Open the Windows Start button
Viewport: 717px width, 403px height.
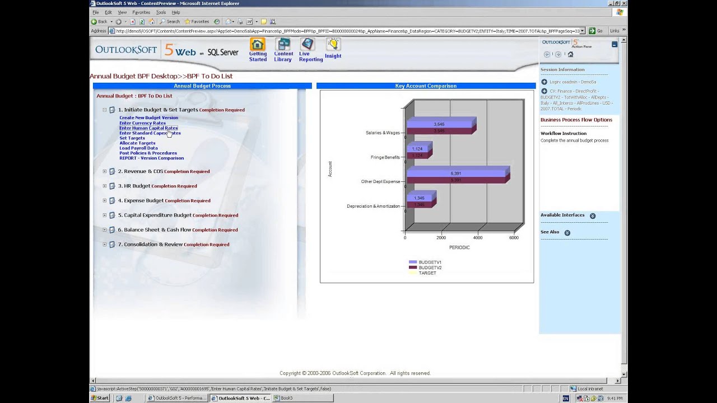click(x=100, y=398)
